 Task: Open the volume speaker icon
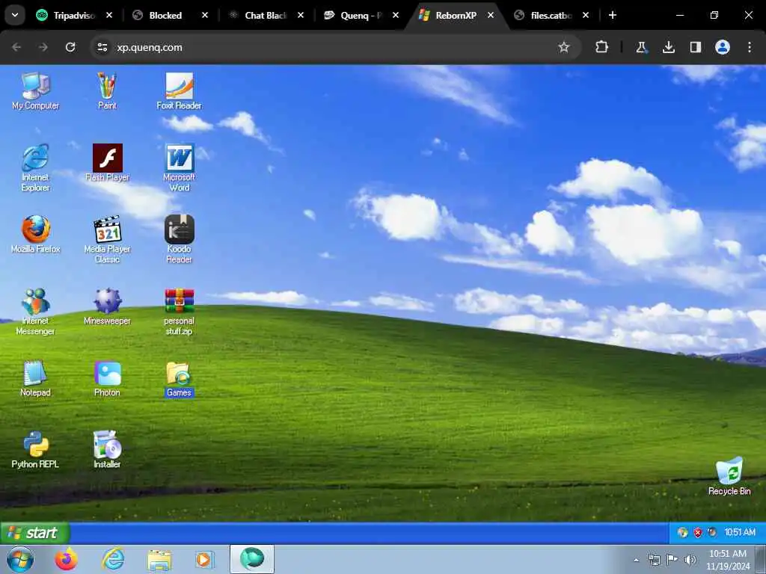tap(690, 560)
